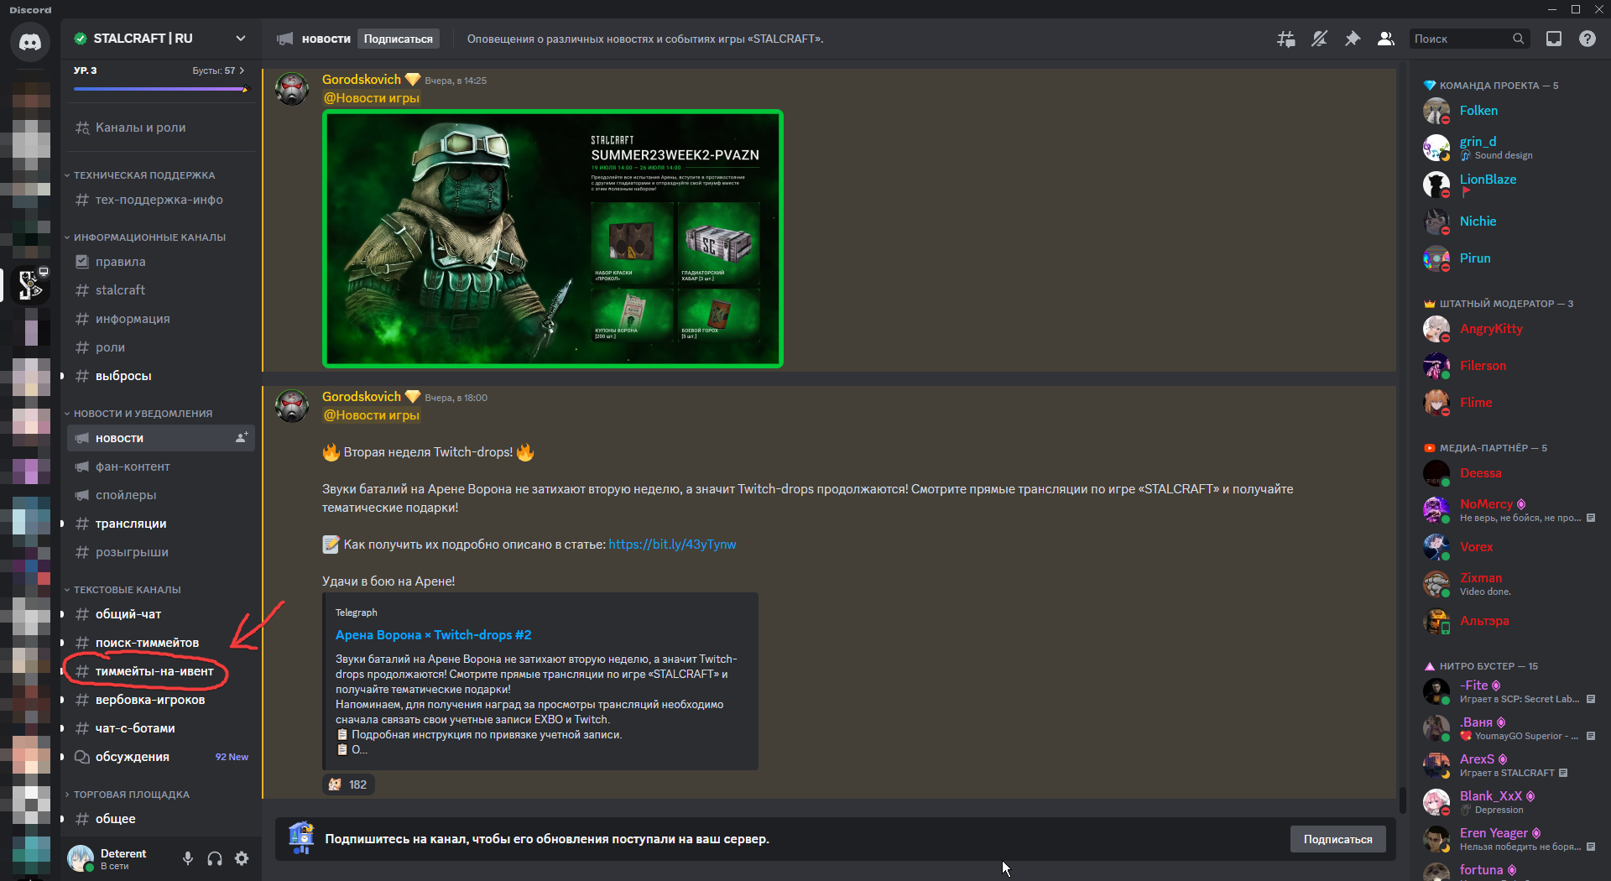This screenshot has height=881, width=1611.
Task: Open обсуждения forum channel
Action: [x=160, y=757]
